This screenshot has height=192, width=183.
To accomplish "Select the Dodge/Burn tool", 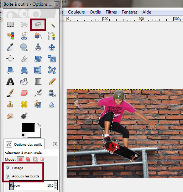I will click(24, 115).
